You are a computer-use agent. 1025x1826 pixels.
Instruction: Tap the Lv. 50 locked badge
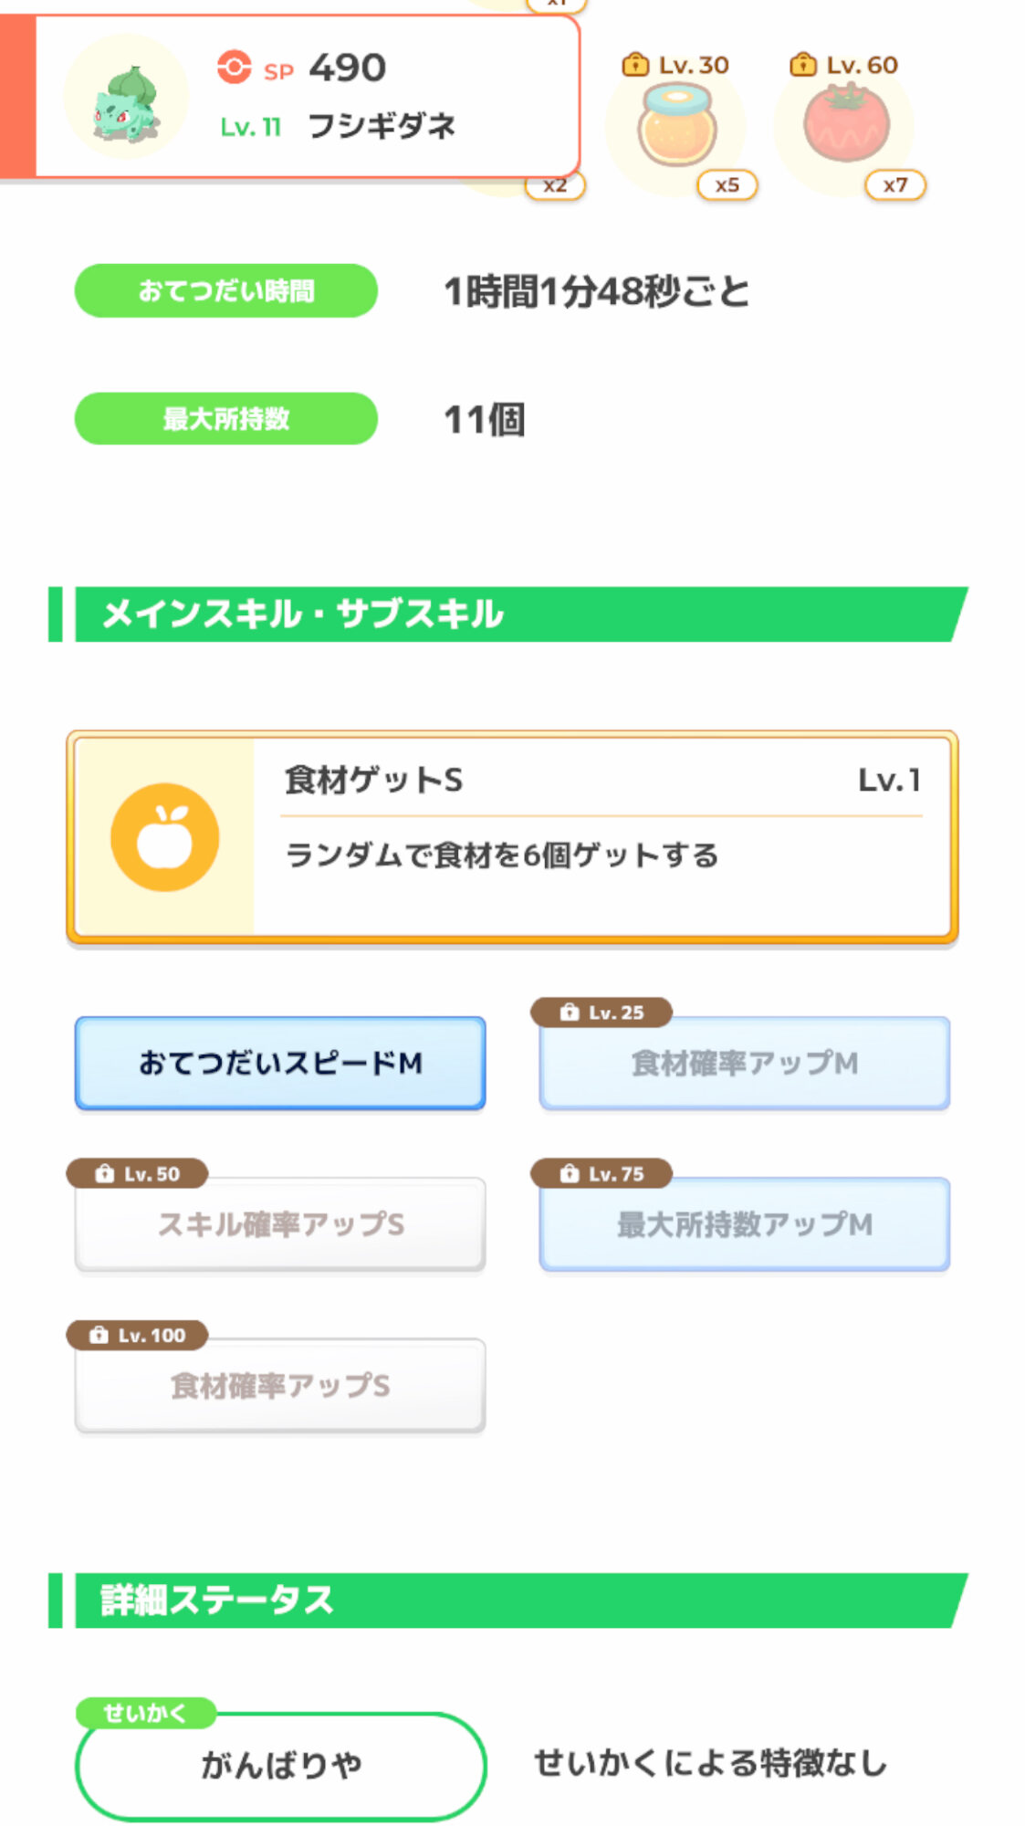138,1174
